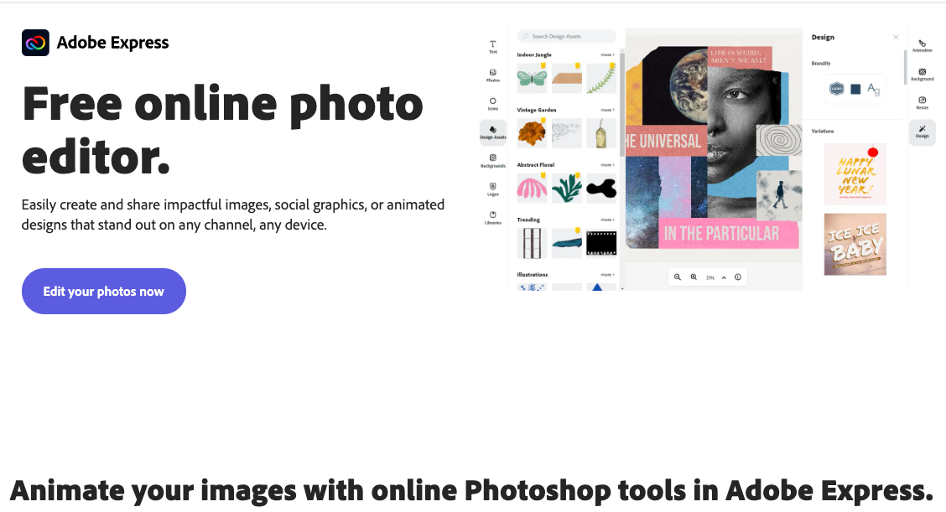Open the Backgrounds panel
Screen dimensions: 946x512
492,159
